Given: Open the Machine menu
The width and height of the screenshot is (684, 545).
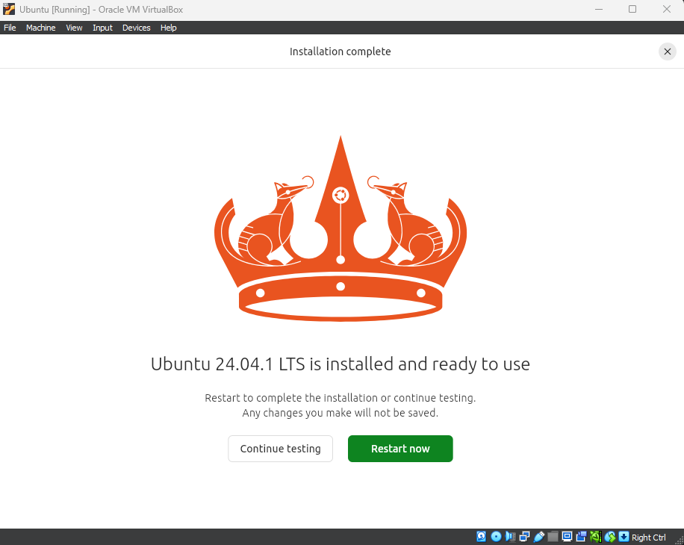Looking at the screenshot, I should point(40,28).
